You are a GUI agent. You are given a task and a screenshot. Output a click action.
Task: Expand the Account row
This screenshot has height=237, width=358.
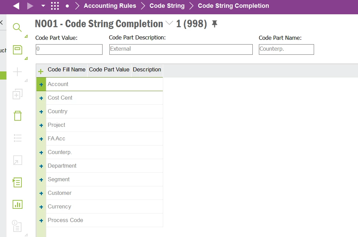click(41, 85)
